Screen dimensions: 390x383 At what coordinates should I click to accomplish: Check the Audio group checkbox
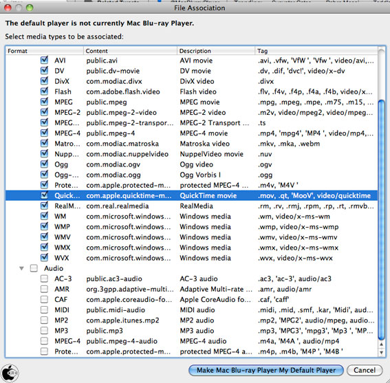(34, 268)
